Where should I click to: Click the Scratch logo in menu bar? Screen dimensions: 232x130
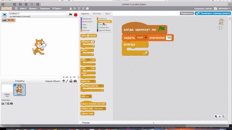pyautogui.click(x=7, y=8)
